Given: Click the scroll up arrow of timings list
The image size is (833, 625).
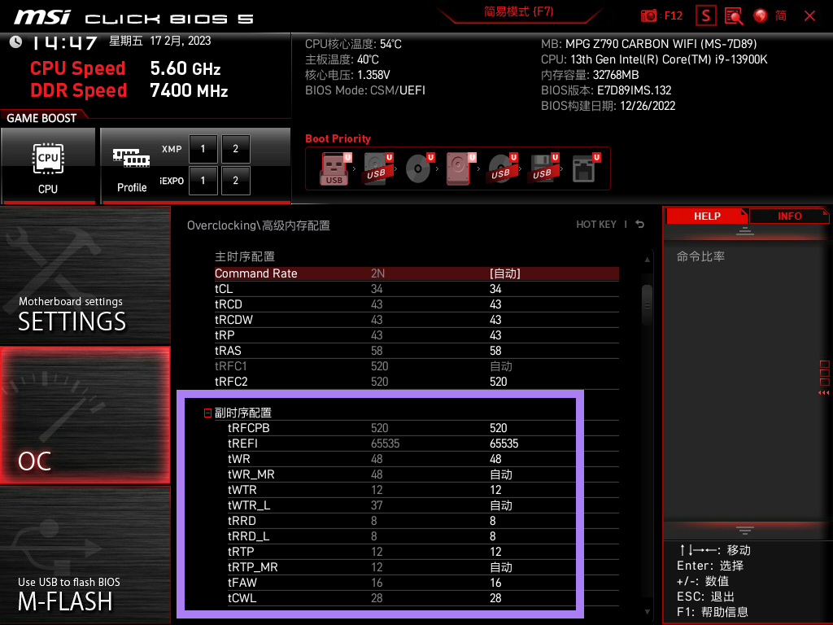Looking at the screenshot, I should 647,260.
